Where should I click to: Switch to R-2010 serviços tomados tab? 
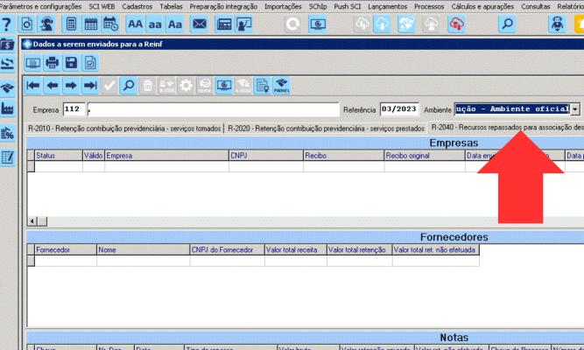click(124, 129)
